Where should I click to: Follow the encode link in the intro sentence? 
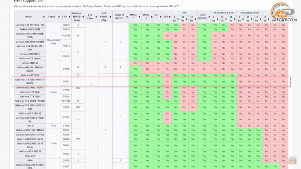click(x=50, y=6)
